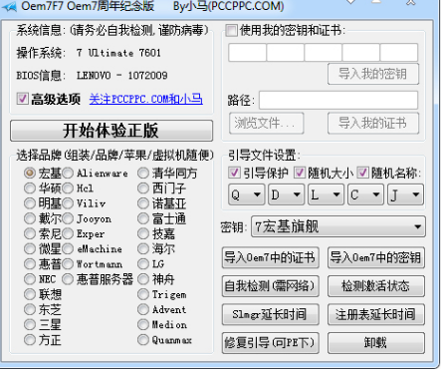The width and height of the screenshot is (441, 373).
Task: Click 注册表延长时间 button
Action: point(376,314)
